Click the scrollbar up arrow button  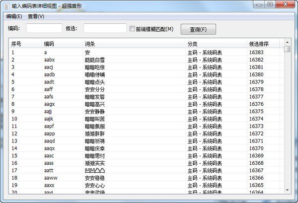tap(287, 43)
